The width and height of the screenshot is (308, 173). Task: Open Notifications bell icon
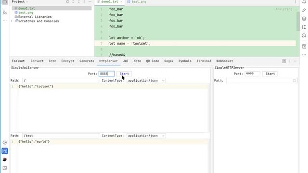coord(304,2)
